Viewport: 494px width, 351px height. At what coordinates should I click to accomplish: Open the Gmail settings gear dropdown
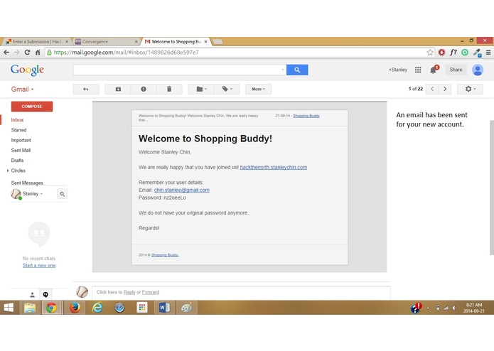[470, 89]
